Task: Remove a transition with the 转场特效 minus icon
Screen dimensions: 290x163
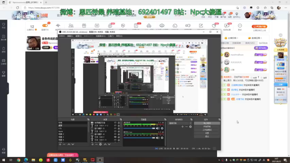Action: [186, 127]
